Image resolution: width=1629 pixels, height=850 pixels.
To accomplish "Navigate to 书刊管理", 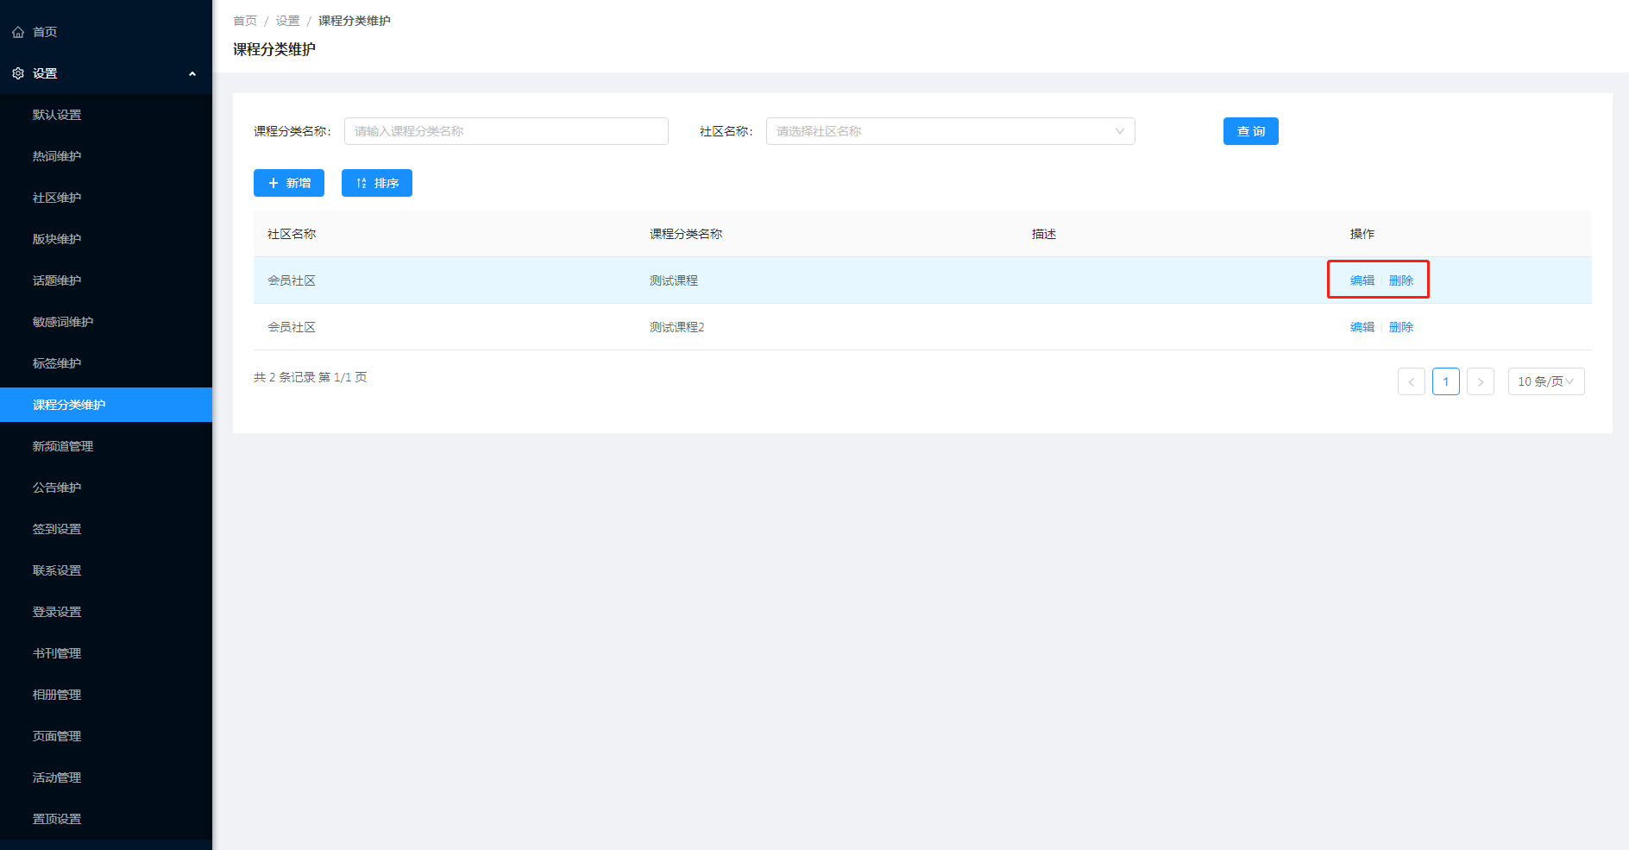I will [57, 653].
